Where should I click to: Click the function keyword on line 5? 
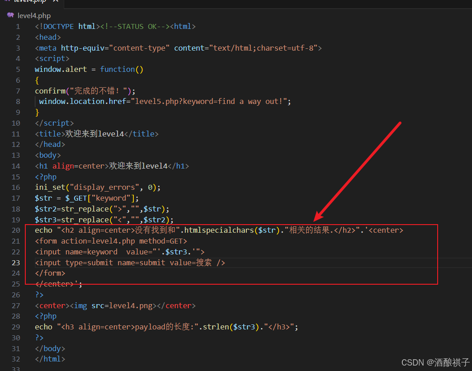118,70
